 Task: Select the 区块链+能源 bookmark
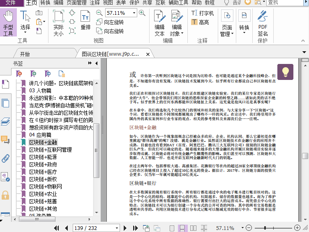coord(43,157)
